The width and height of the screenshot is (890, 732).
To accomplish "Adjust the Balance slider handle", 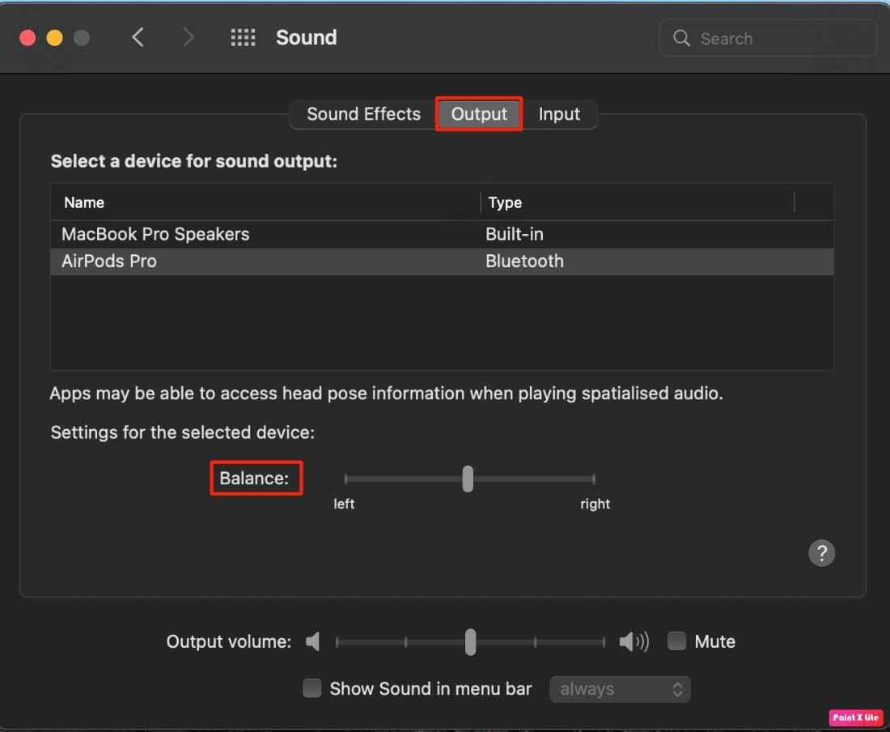I will coord(468,479).
